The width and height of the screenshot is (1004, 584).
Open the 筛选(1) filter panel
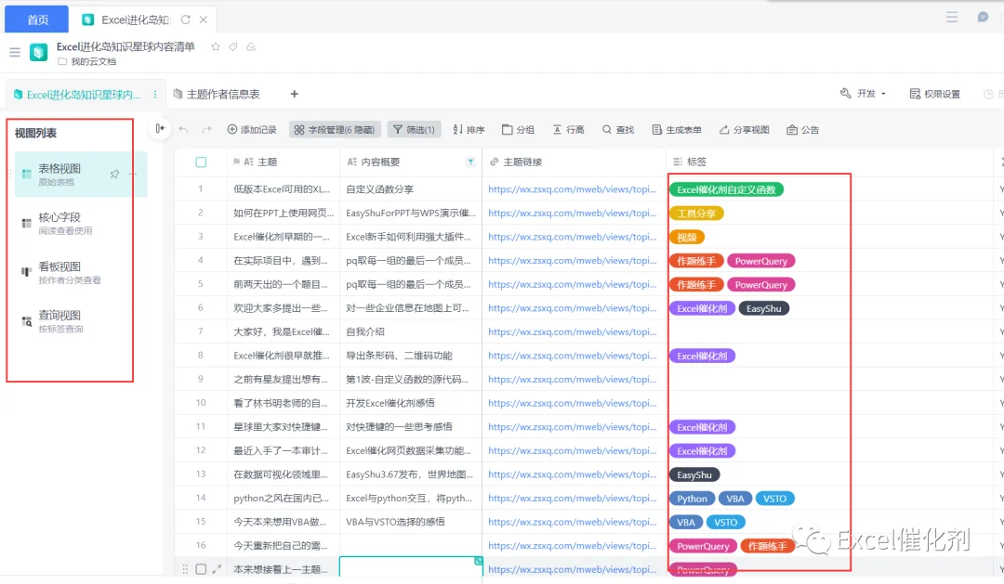pyautogui.click(x=415, y=130)
